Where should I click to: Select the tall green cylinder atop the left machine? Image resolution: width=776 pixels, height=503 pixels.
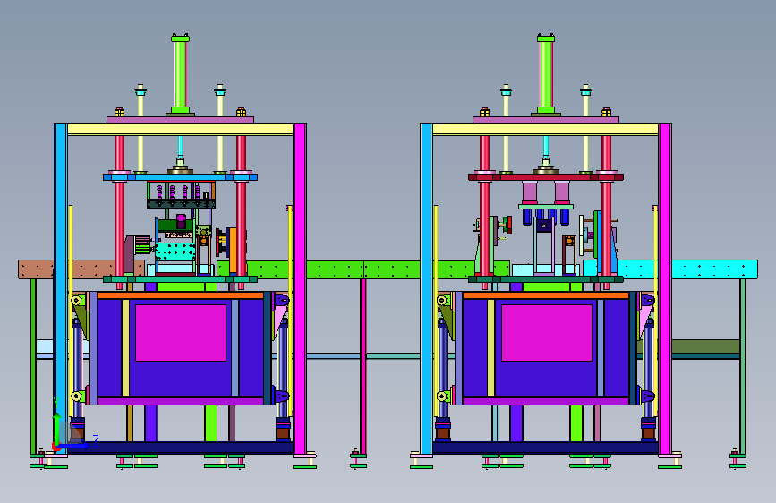[180, 74]
